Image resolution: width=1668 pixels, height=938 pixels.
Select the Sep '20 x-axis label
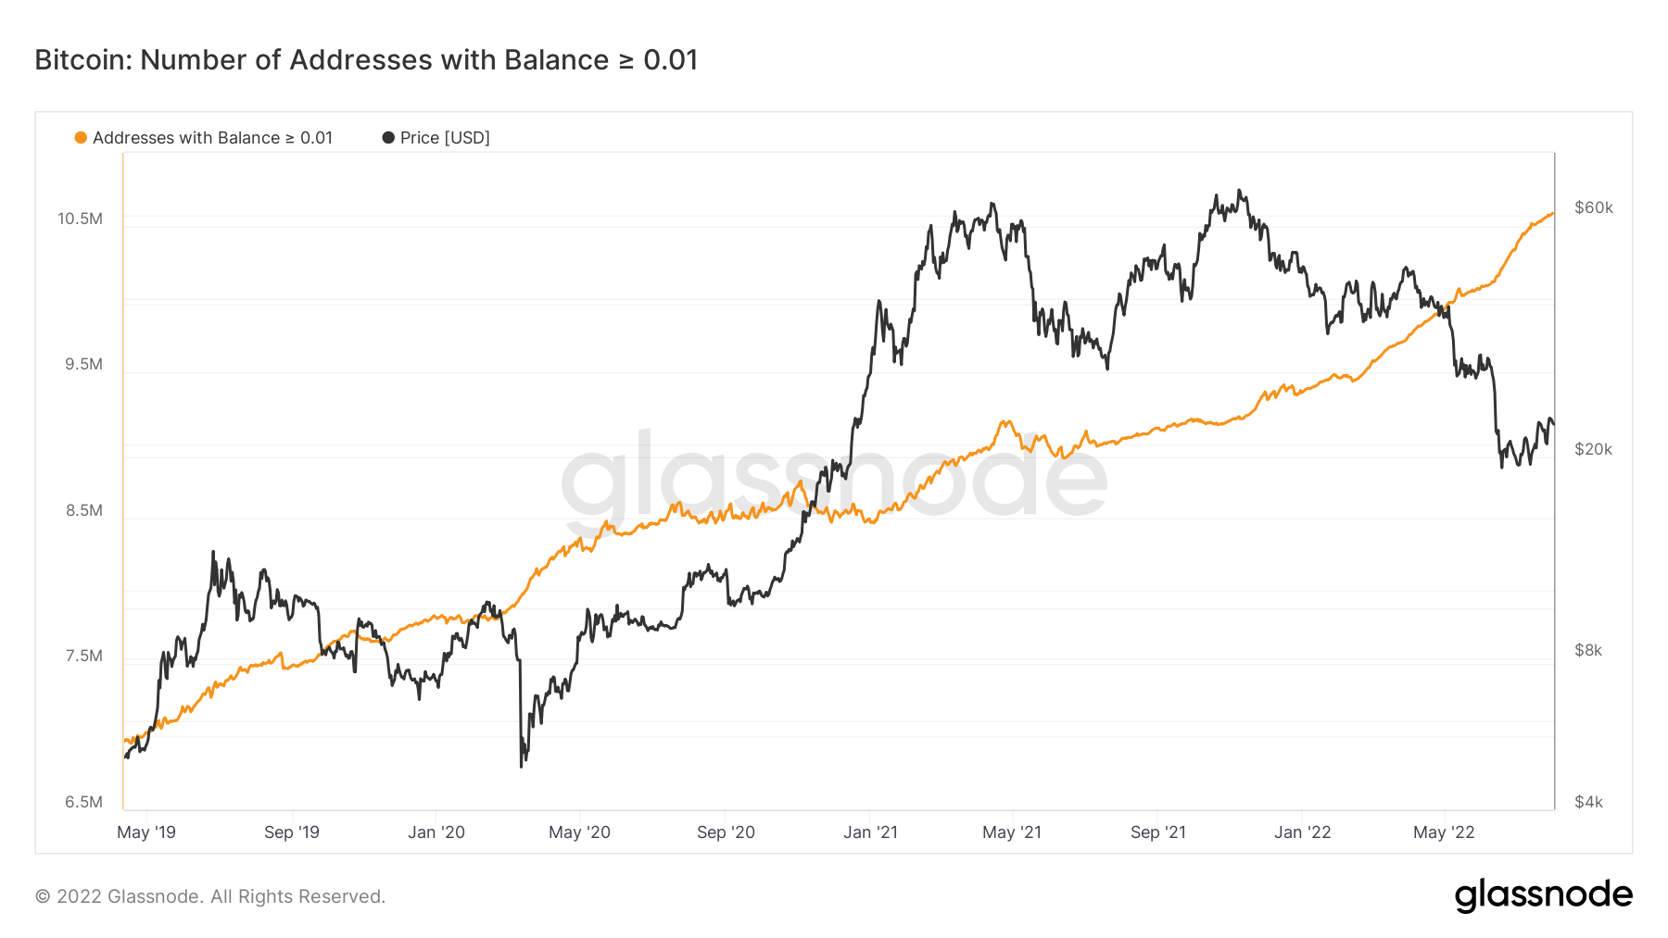tap(726, 832)
